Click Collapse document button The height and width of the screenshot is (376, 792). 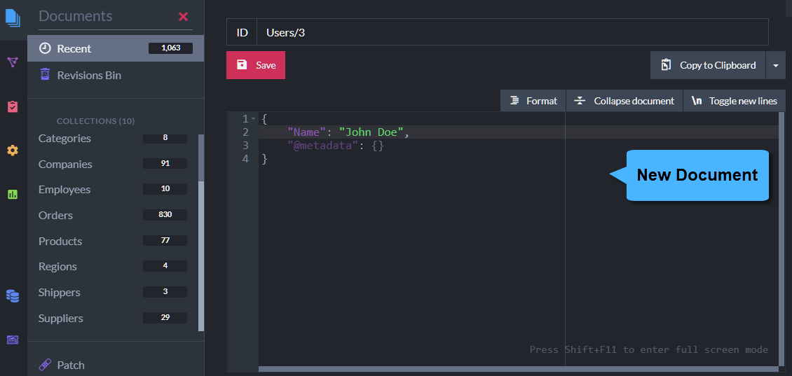(624, 100)
